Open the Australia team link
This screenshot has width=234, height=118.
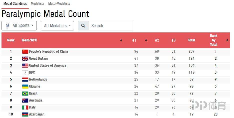[x=36, y=101]
